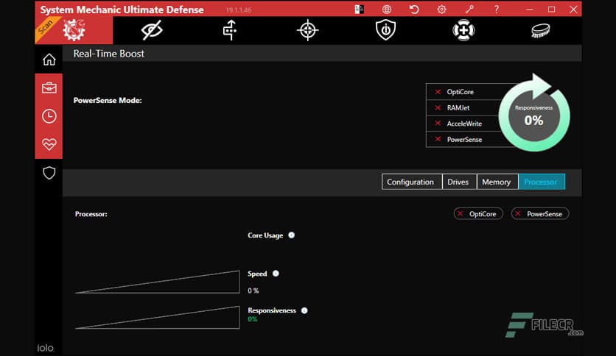Image resolution: width=616 pixels, height=356 pixels.
Task: Switch to the Memory tab
Action: point(497,182)
